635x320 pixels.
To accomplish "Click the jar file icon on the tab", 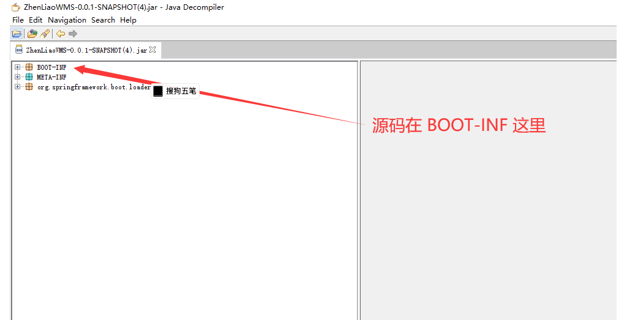I will coord(19,50).
